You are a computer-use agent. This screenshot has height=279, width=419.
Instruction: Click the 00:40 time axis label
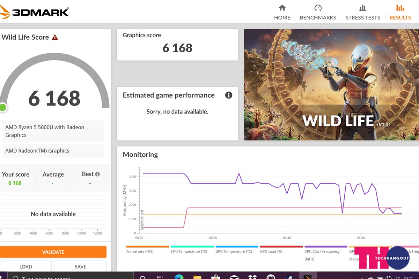[x=287, y=238]
